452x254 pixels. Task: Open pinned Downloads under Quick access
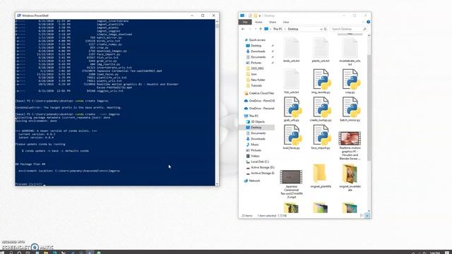[x=258, y=52]
